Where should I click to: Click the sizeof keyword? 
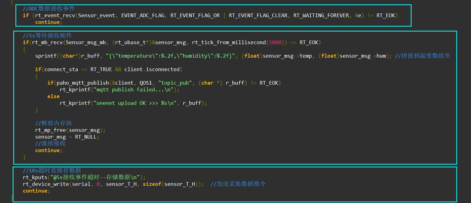click(152, 184)
